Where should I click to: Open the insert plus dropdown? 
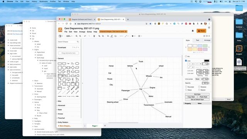point(134,36)
